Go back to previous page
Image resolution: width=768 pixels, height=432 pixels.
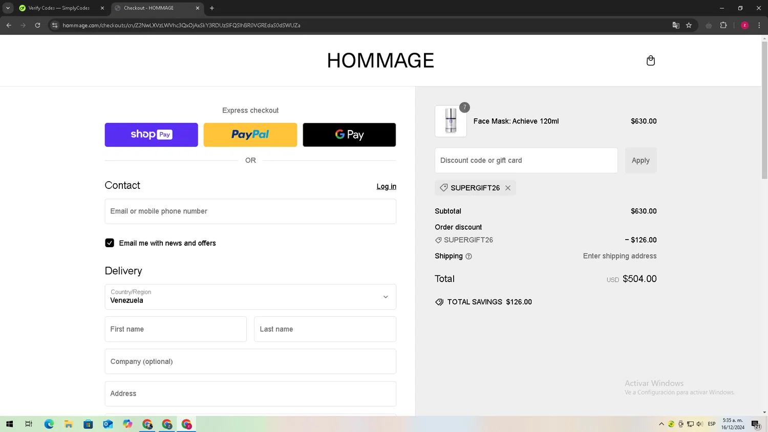tap(9, 25)
